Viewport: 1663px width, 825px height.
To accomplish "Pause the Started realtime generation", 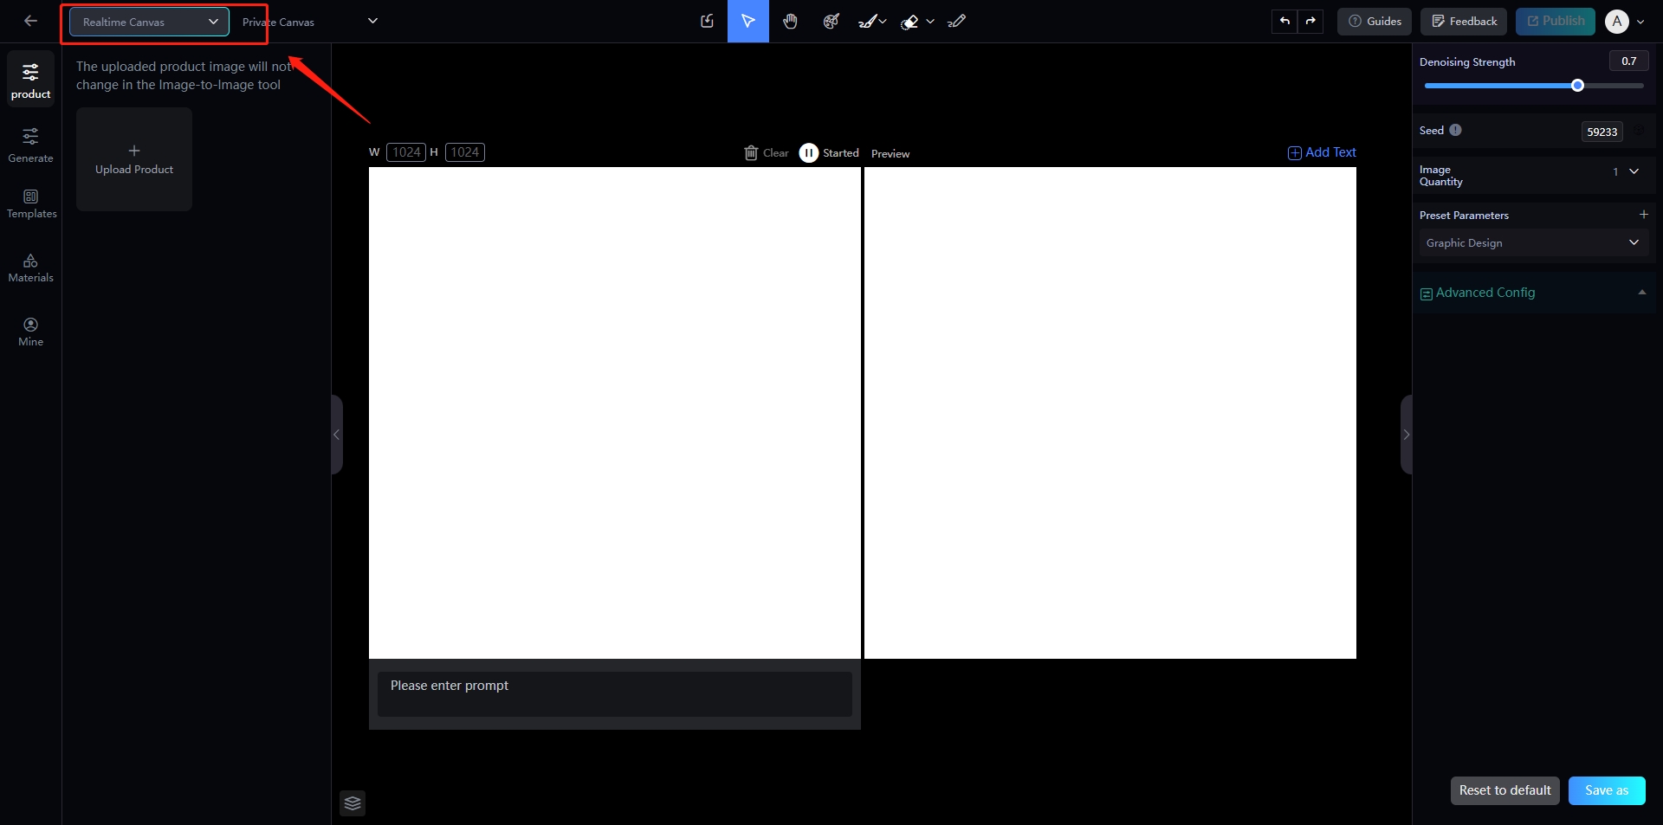I will [808, 153].
